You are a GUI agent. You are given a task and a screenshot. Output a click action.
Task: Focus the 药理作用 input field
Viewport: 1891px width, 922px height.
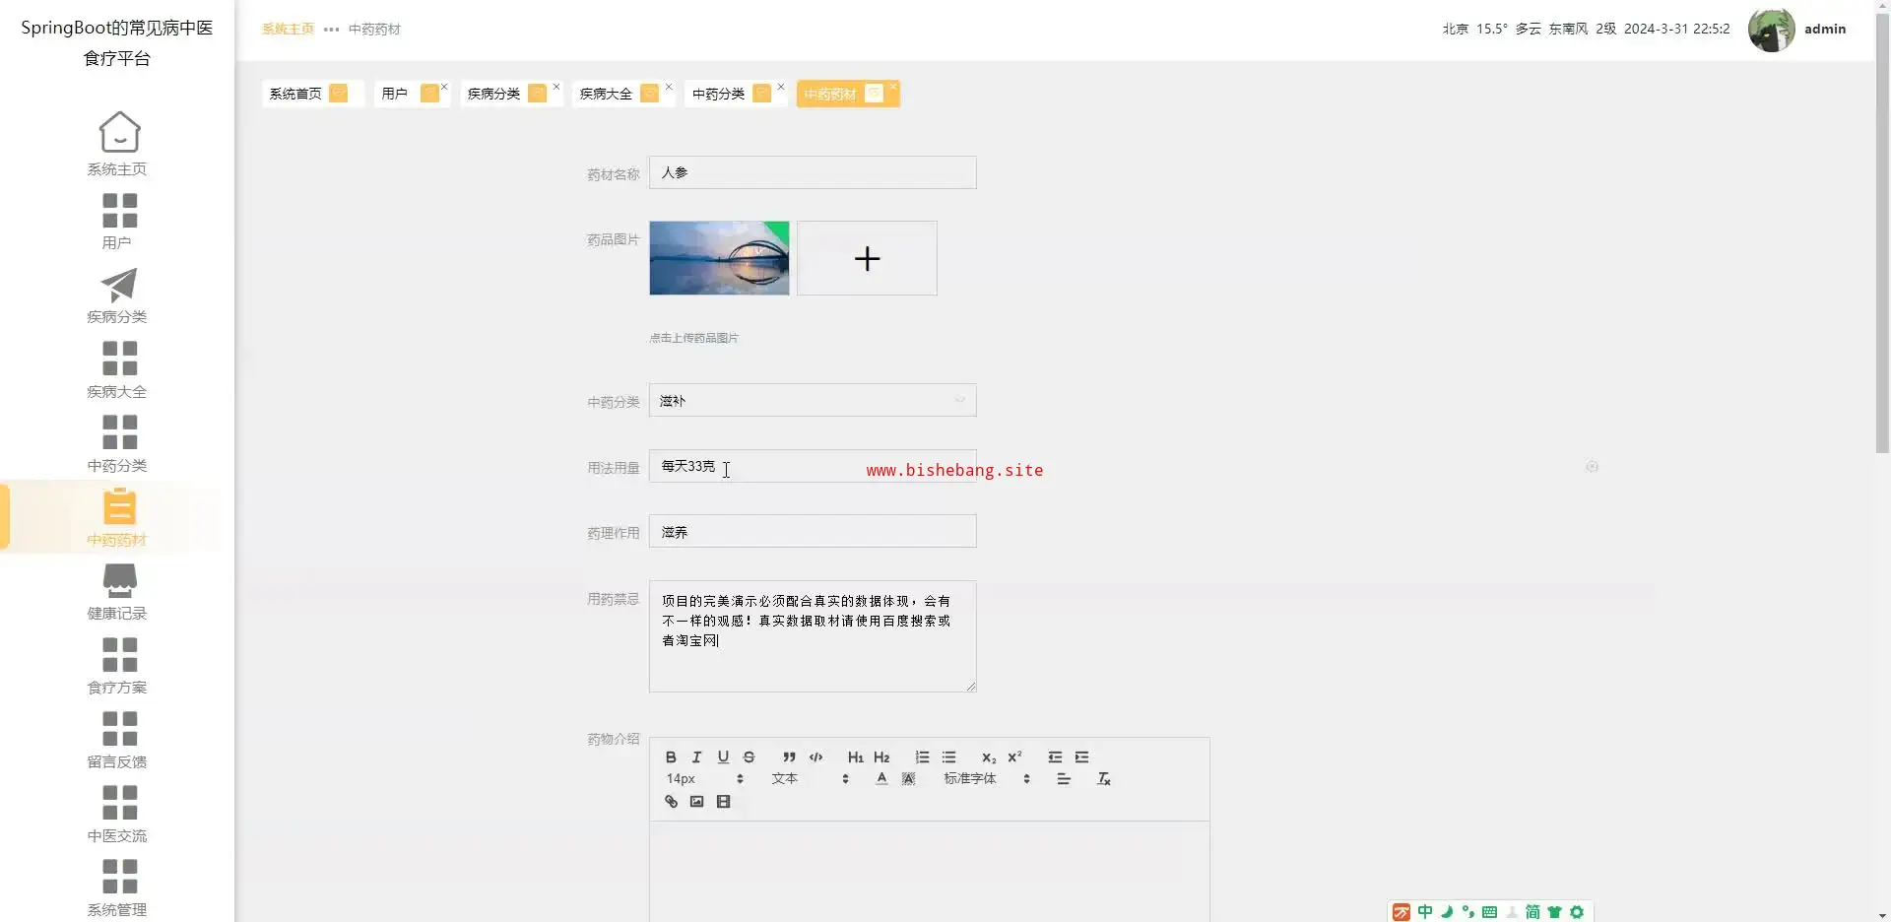[x=813, y=531]
